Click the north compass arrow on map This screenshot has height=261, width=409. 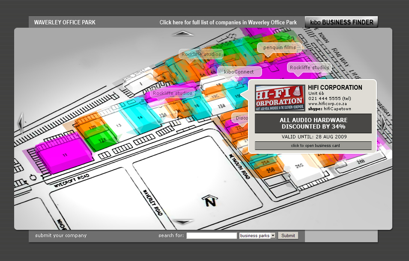[209, 200]
